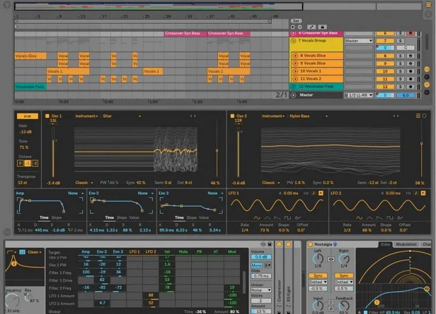Image resolution: width=436 pixels, height=314 pixels.
Task: Click the lock envelopes icon above track list
Action: click(x=322, y=27)
